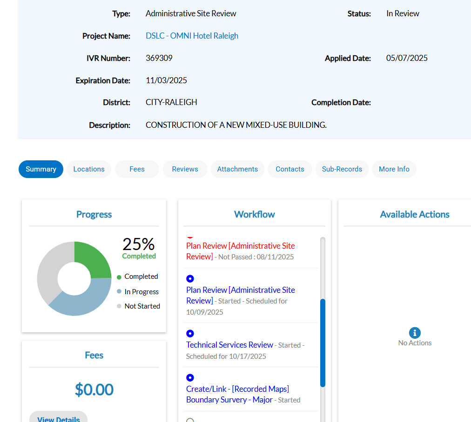Click the status circle above Create/Link Recorded Maps

pyautogui.click(x=190, y=378)
